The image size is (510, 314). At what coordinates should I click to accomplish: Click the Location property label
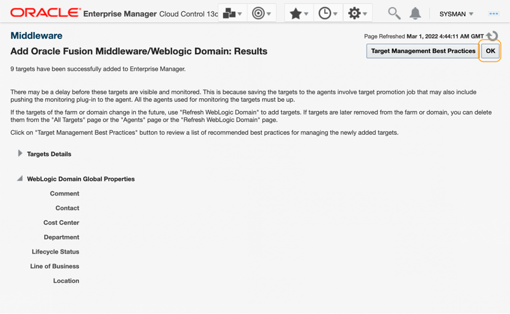tap(66, 281)
